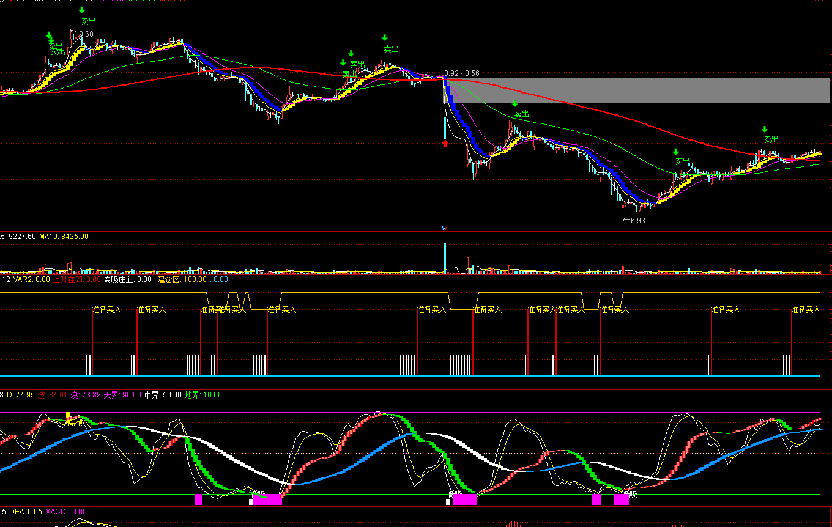This screenshot has height=527, width=832.
Task: Click the gray gap zone rectangle
Action: 637,90
